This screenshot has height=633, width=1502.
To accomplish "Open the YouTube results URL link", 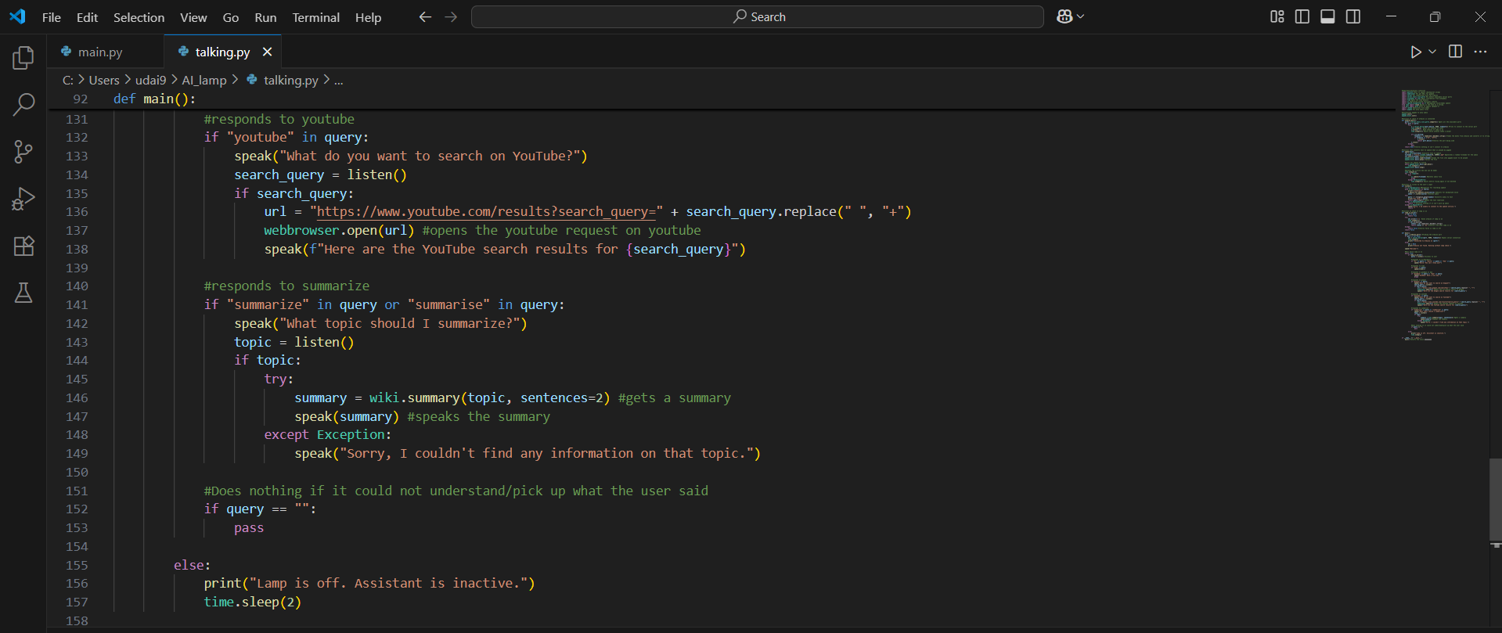I will [x=485, y=211].
